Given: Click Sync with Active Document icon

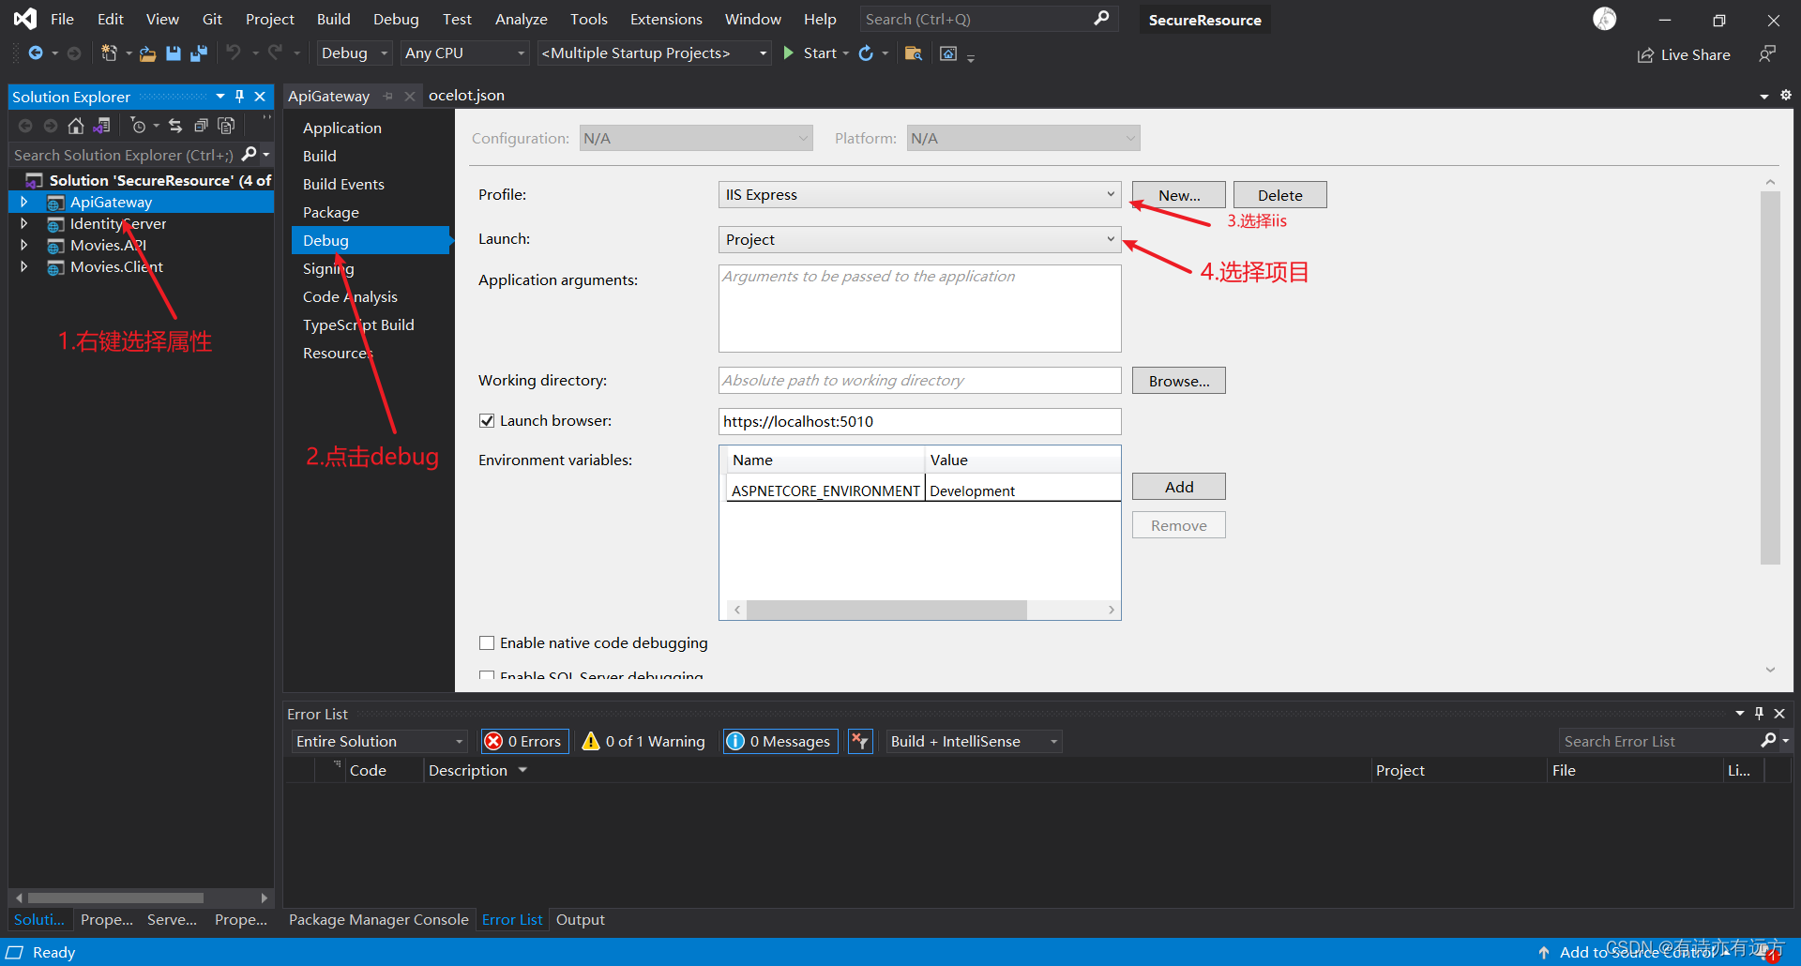Looking at the screenshot, I should 175,126.
